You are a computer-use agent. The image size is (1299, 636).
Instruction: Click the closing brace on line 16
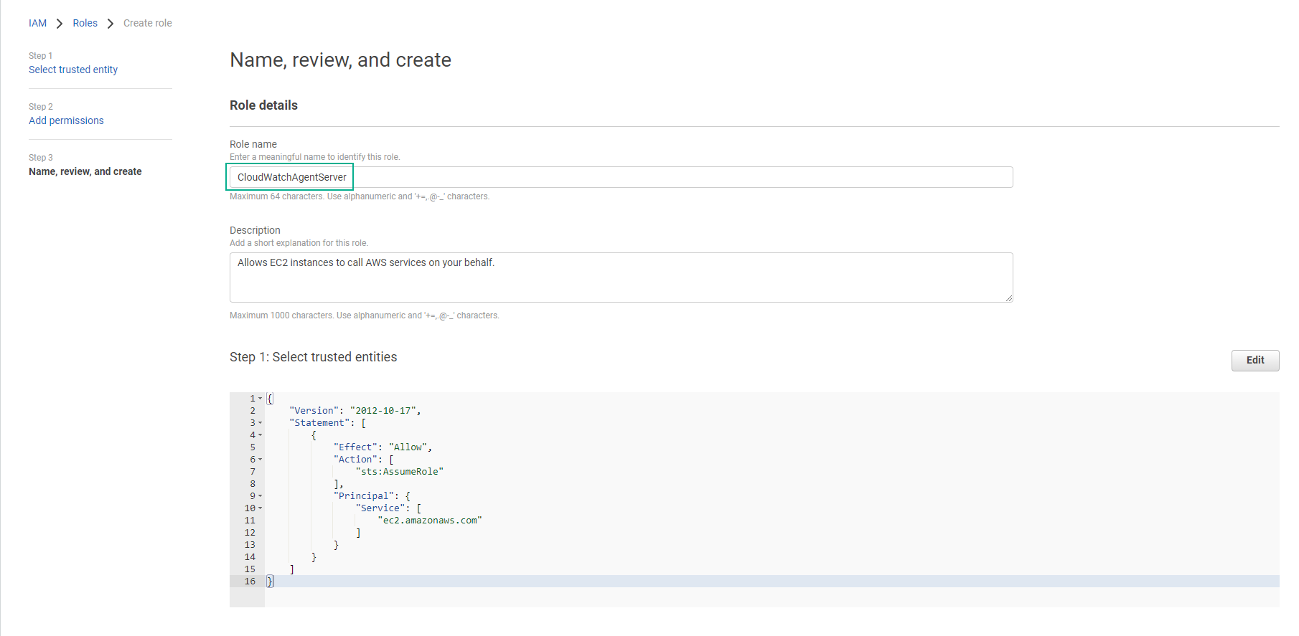pos(270,582)
